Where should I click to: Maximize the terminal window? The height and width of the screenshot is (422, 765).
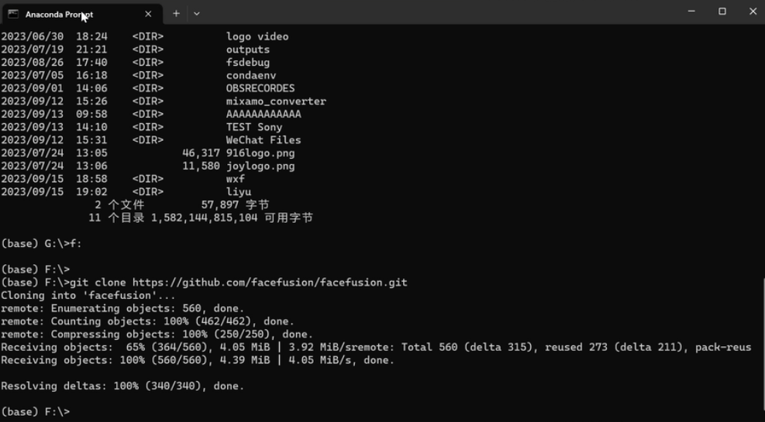point(722,11)
